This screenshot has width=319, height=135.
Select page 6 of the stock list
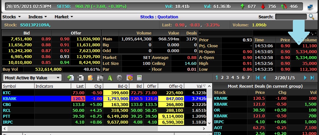(243, 77)
